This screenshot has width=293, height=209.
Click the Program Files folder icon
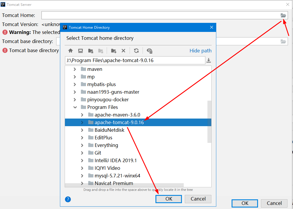pyautogui.click(x=83, y=107)
